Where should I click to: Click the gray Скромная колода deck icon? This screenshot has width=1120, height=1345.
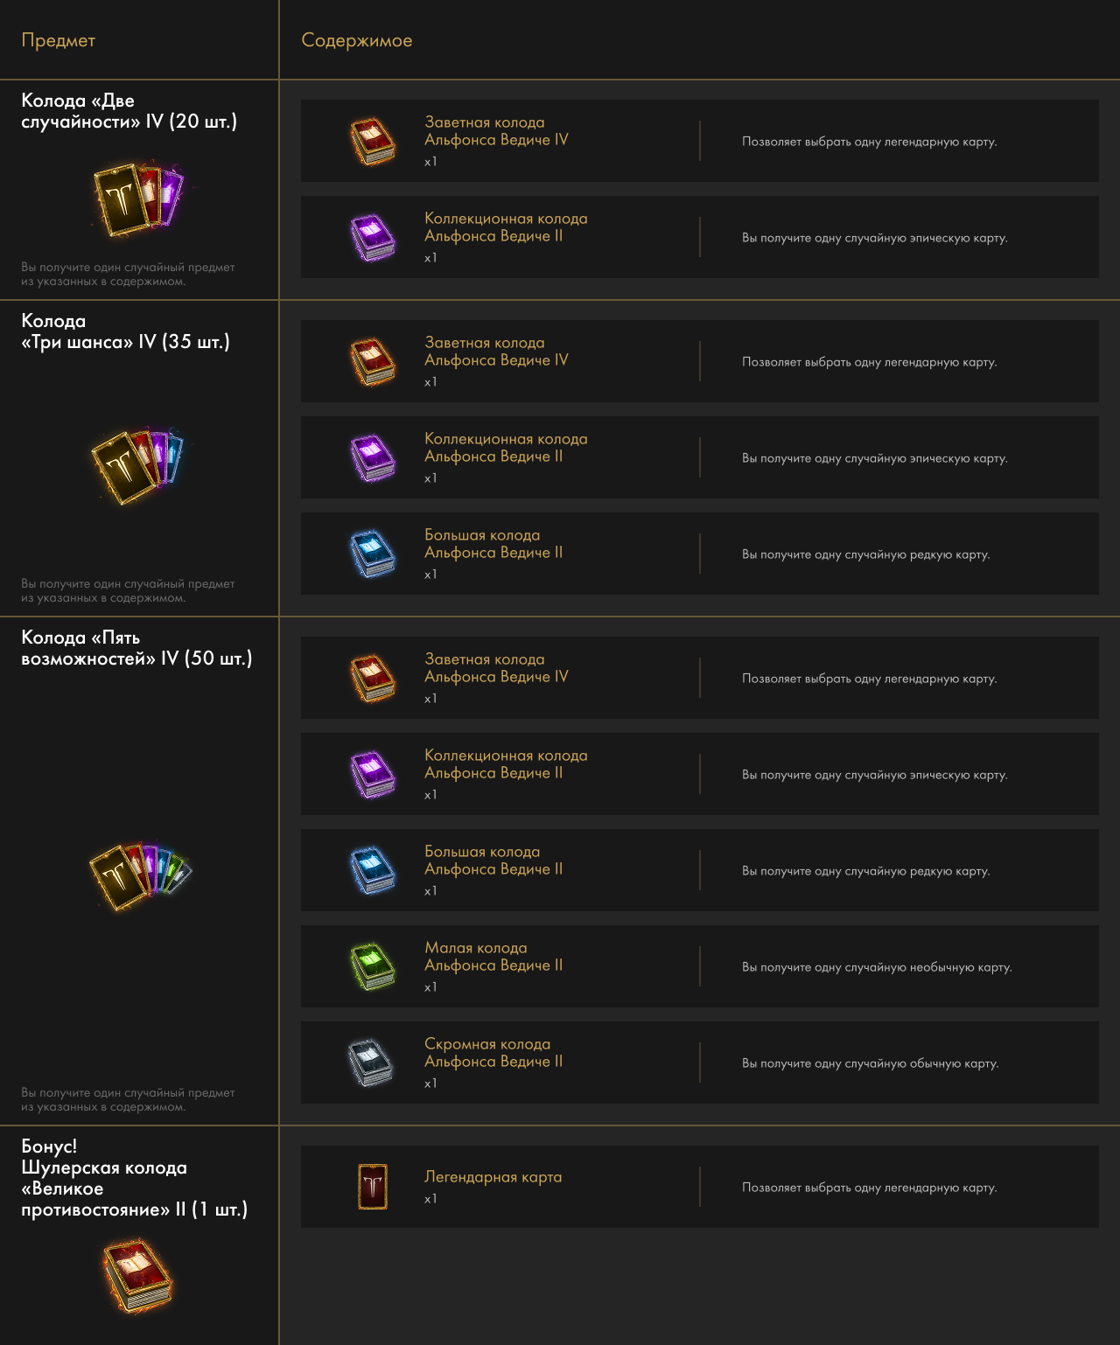click(373, 1063)
